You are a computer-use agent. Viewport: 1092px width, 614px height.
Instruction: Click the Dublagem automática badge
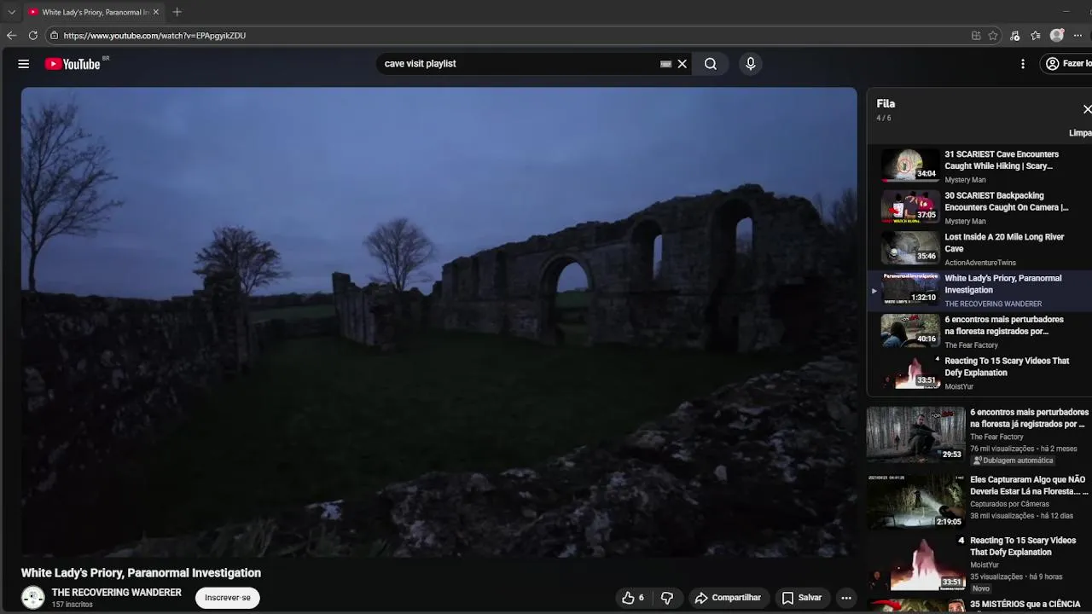(1014, 460)
